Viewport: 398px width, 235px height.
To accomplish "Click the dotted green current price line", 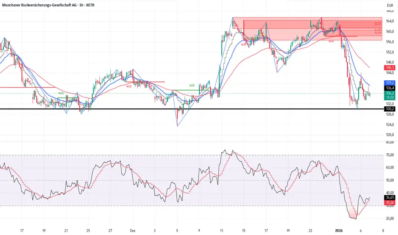I will [192, 93].
